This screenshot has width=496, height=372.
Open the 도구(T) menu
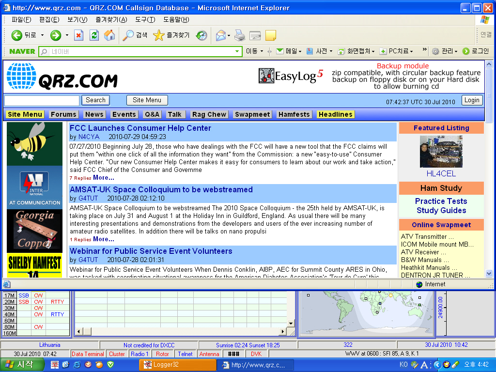(145, 19)
